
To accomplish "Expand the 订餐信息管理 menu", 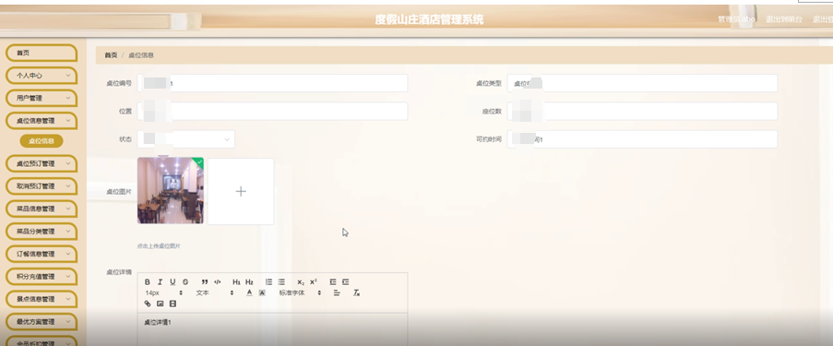I will pos(42,254).
